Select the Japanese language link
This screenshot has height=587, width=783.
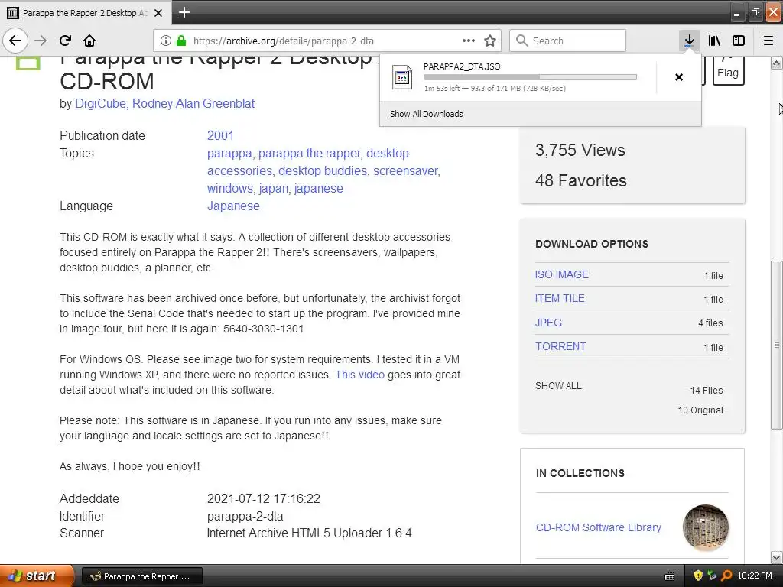(233, 206)
